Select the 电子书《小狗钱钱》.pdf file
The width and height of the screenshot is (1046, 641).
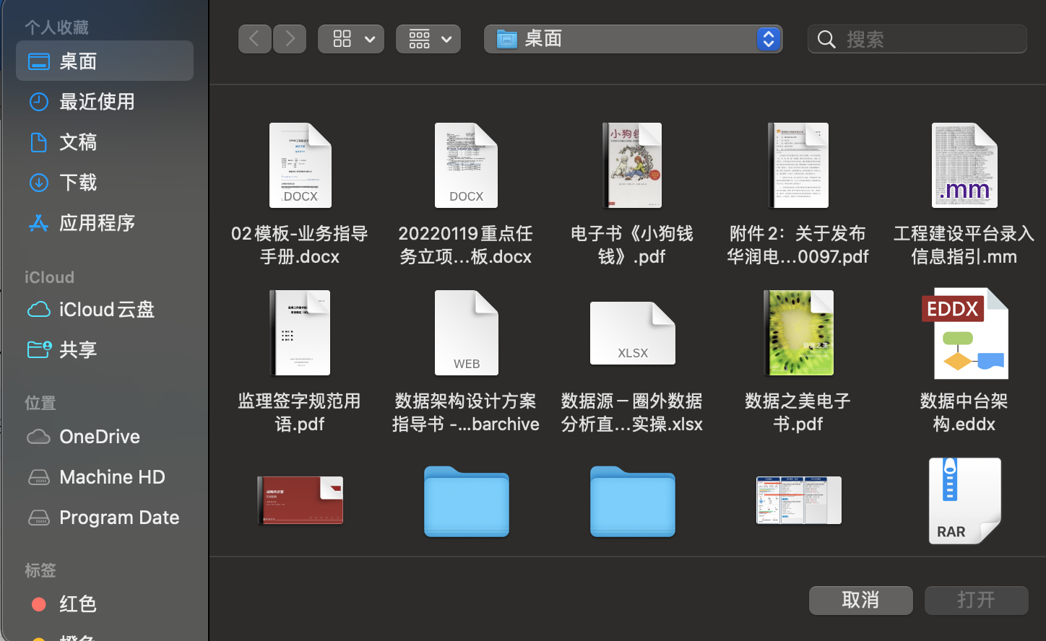pos(632,195)
